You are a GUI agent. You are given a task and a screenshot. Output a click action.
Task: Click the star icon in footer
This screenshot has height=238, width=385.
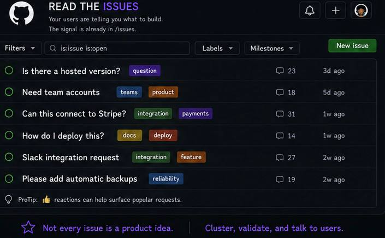28,227
